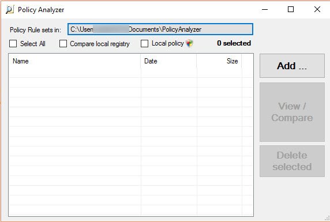Minimize the Policy Analyzer window
Viewport: 330px width, 222px height.
pos(265,9)
